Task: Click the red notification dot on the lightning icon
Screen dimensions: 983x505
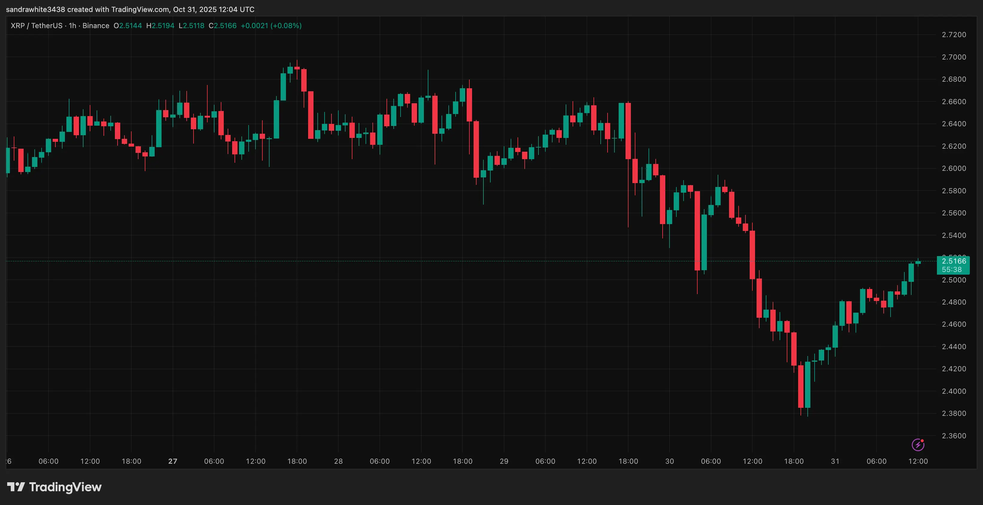Action: point(922,440)
